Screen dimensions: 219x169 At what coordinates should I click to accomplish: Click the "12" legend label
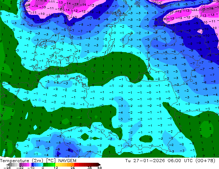(x=56, y=168)
